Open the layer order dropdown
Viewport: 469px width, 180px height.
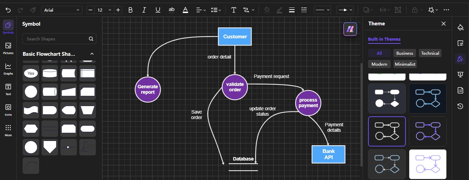(x=368, y=10)
